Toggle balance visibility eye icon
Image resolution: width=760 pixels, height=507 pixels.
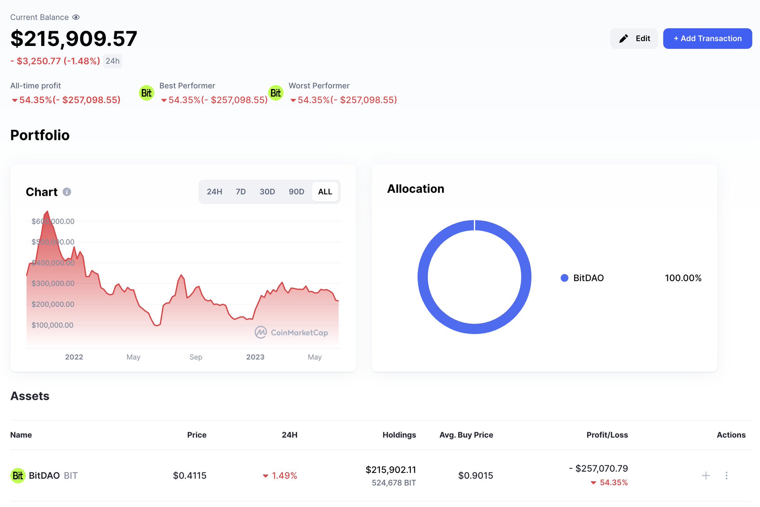pos(76,17)
